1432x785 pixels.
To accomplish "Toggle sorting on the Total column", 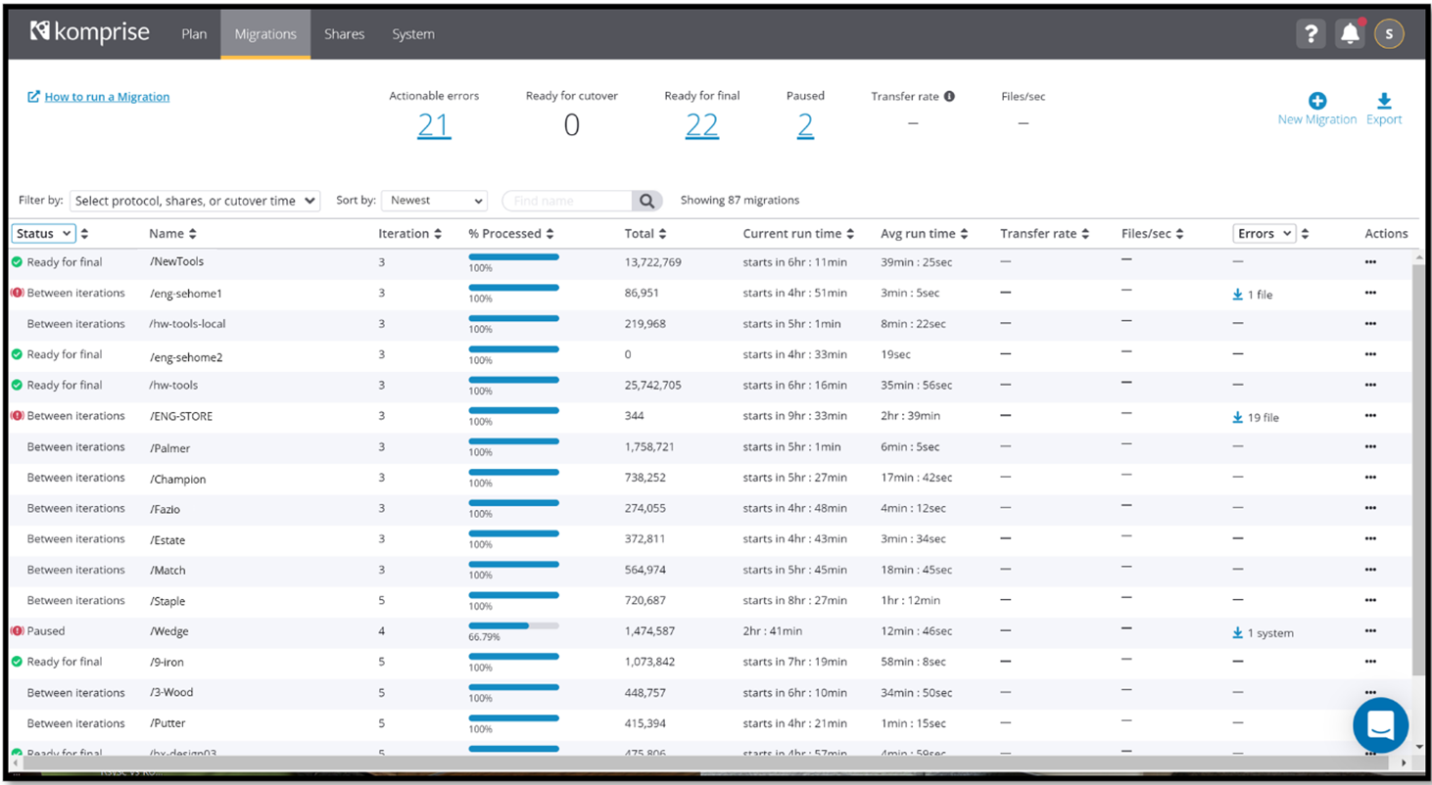I will [662, 233].
